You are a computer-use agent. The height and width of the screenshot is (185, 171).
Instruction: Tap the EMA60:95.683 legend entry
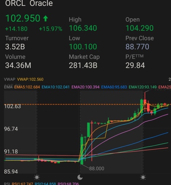click(114, 87)
